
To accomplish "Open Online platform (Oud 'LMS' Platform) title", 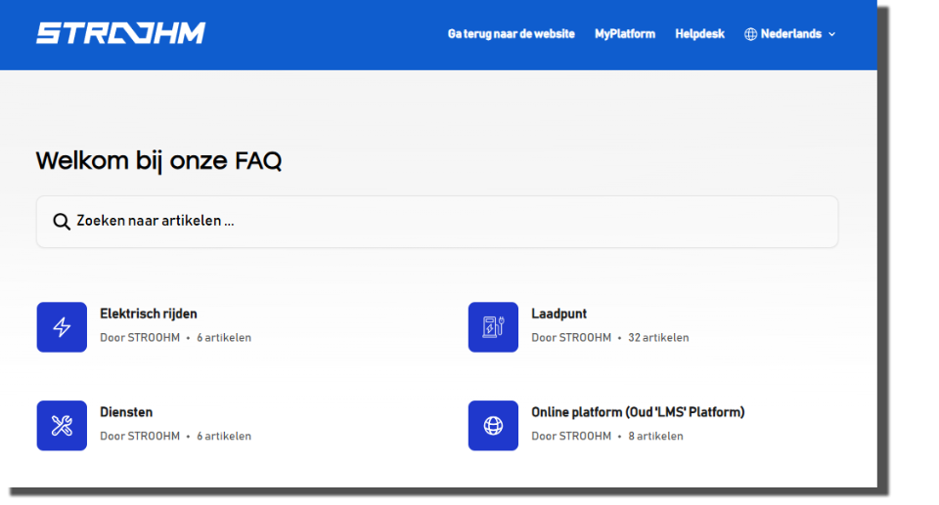I will (x=638, y=412).
